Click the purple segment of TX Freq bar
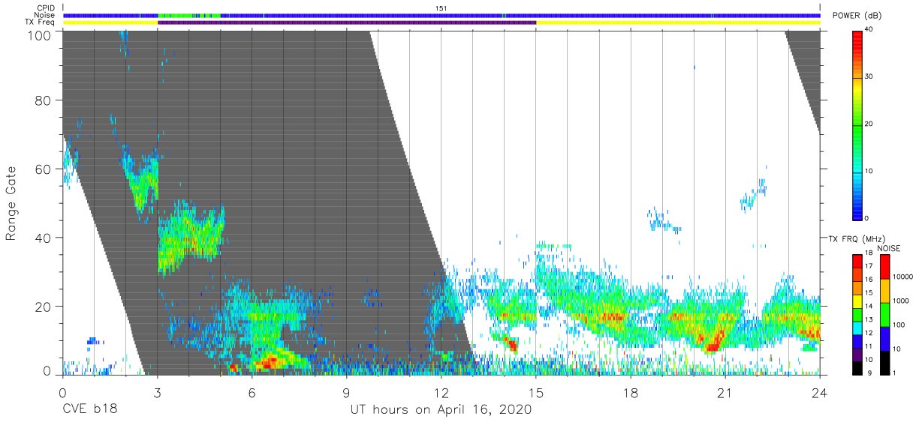The image size is (922, 425). pos(347,22)
